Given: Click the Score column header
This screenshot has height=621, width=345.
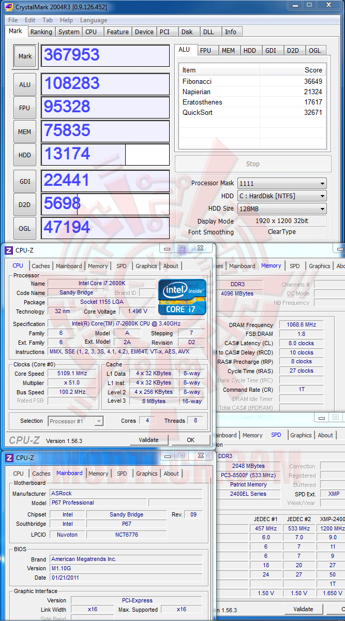Looking at the screenshot, I should (293, 70).
